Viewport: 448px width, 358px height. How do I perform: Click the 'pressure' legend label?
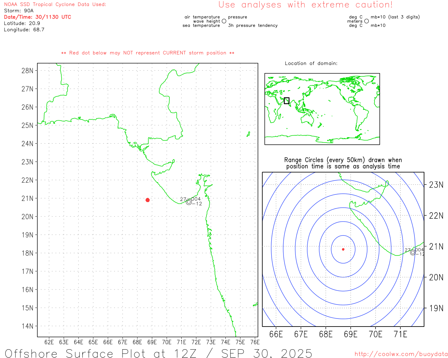238,17
